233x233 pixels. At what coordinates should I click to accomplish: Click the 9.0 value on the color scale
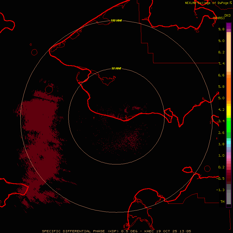point(221,41)
